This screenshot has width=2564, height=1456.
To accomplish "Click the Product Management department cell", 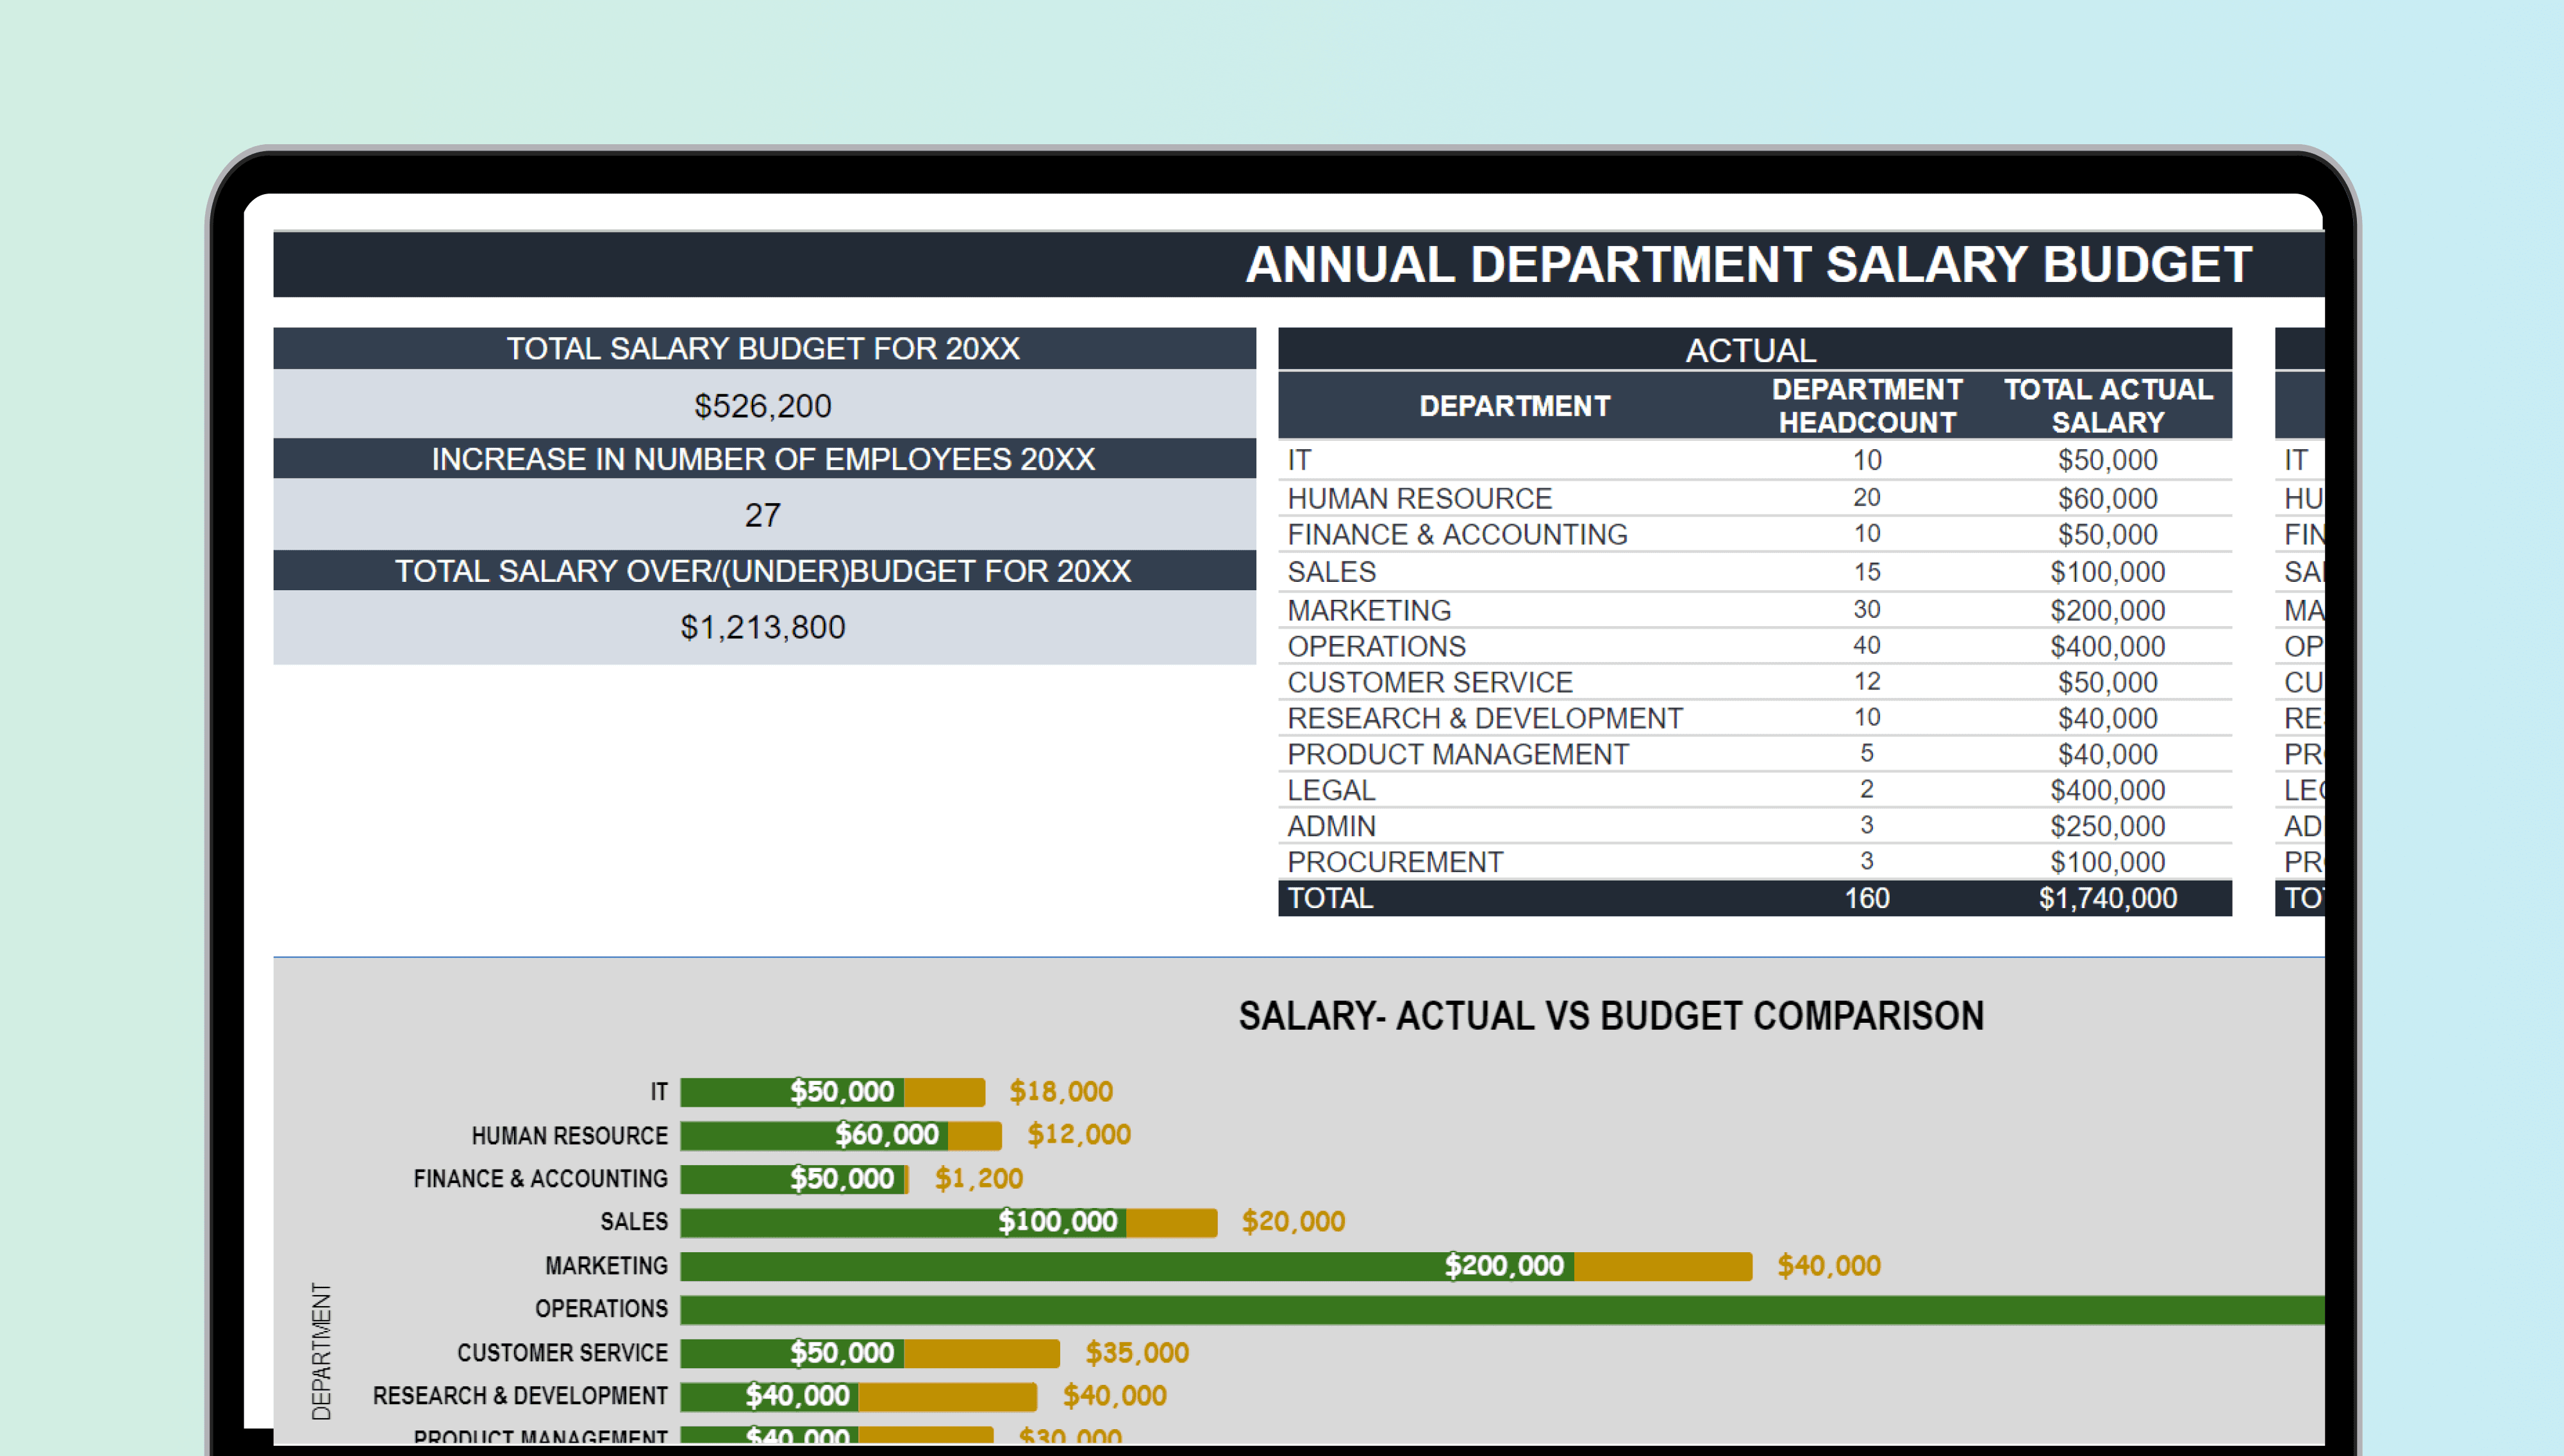I will pyautogui.click(x=1458, y=754).
